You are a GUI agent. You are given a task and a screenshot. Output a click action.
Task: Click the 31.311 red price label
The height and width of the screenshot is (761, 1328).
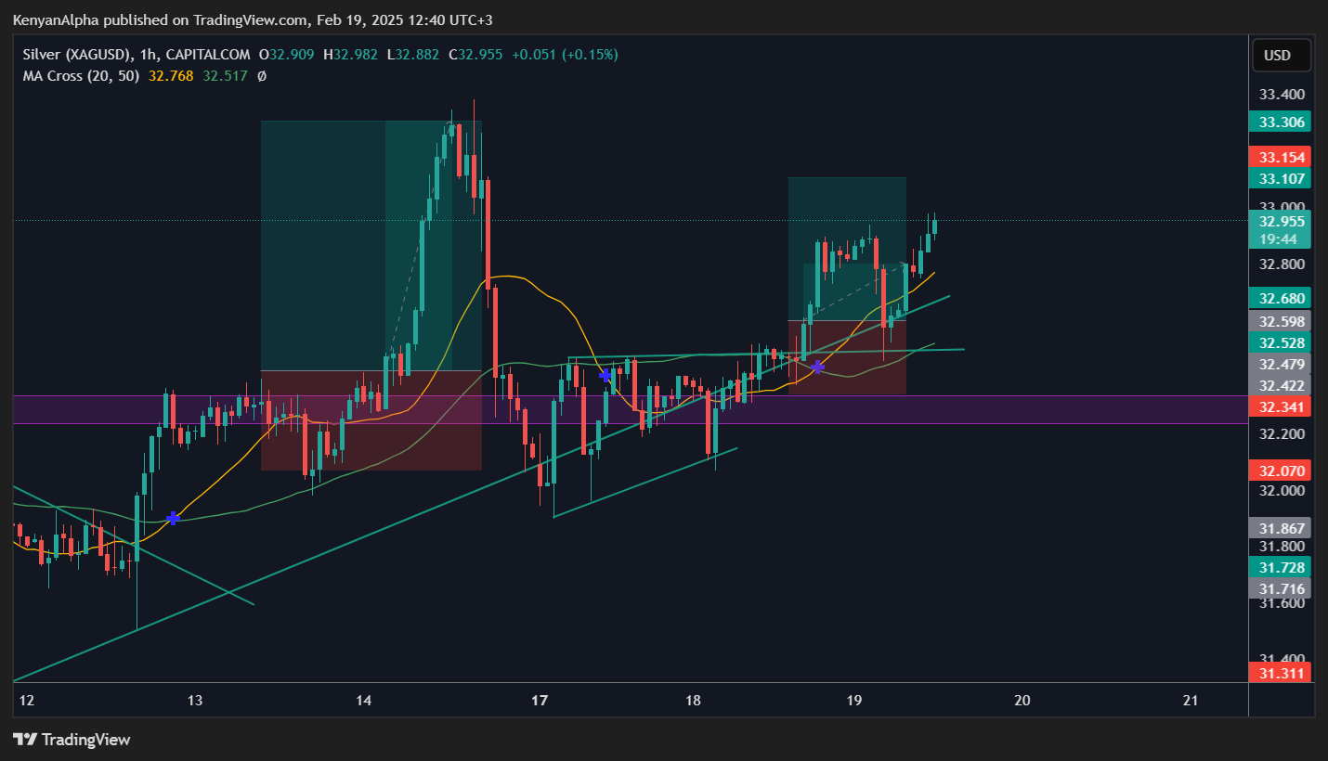coord(1281,673)
